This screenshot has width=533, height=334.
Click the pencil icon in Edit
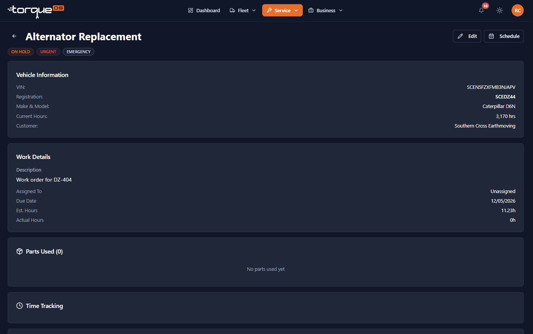point(460,36)
